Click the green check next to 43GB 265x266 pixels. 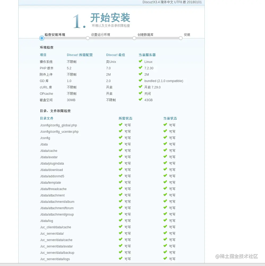coord(140,99)
